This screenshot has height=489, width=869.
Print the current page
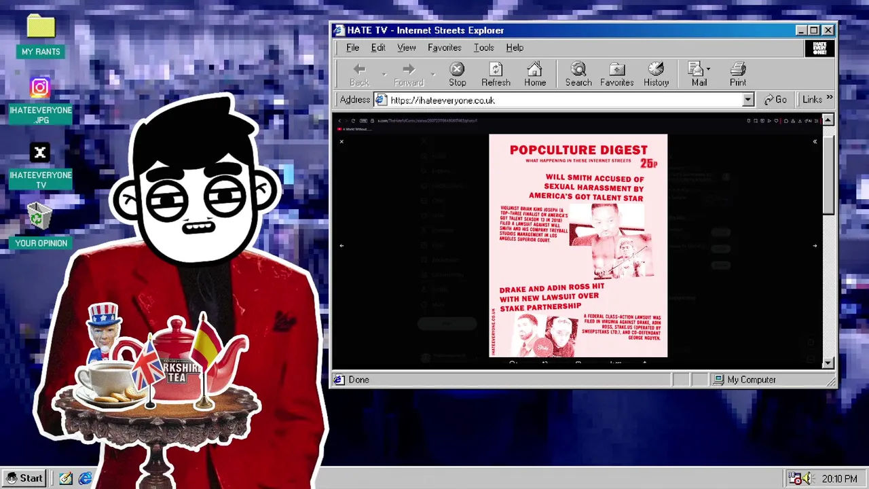(x=738, y=74)
